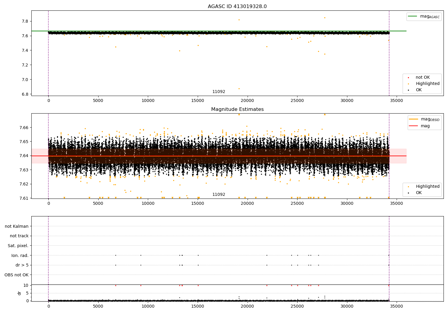The height and width of the screenshot is (313, 448).
Task: Click the 7.66 y-axis tick in Magnitude Estimates
Action: [24, 128]
